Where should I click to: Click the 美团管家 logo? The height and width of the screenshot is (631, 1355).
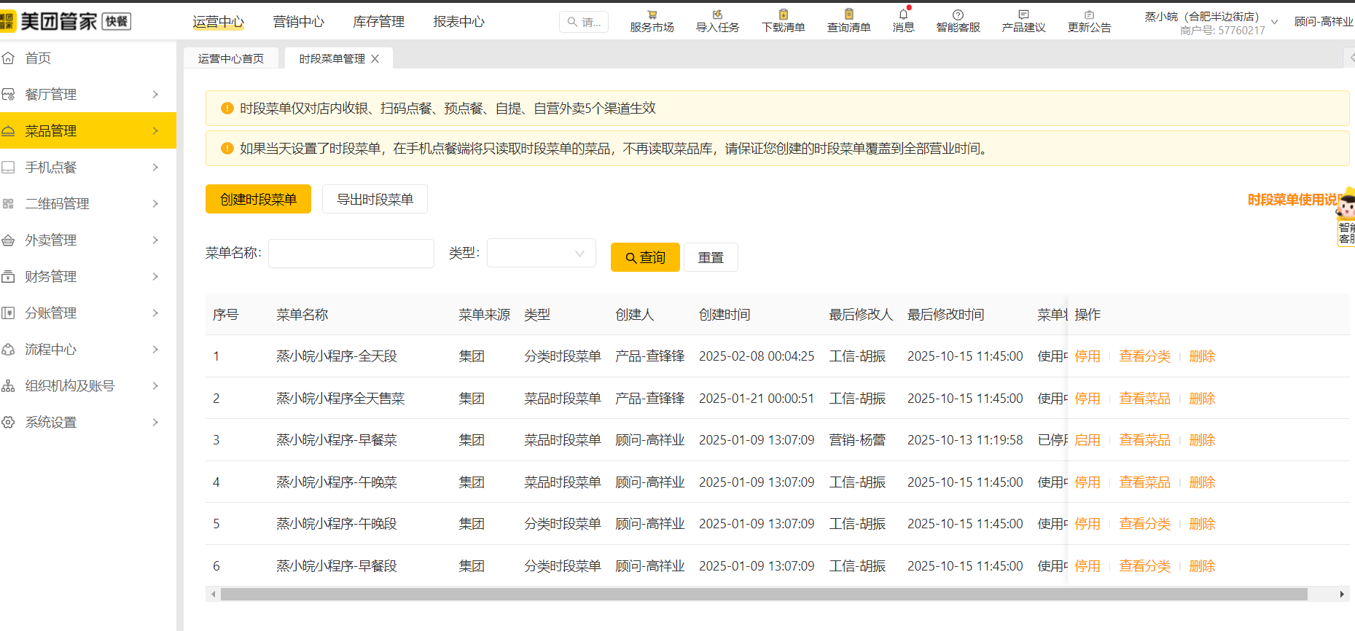(66, 21)
